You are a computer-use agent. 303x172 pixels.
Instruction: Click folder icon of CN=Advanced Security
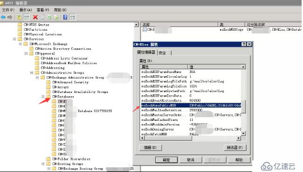pyautogui.click(x=48, y=82)
